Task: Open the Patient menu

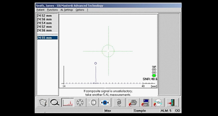Action: click(x=40, y=10)
